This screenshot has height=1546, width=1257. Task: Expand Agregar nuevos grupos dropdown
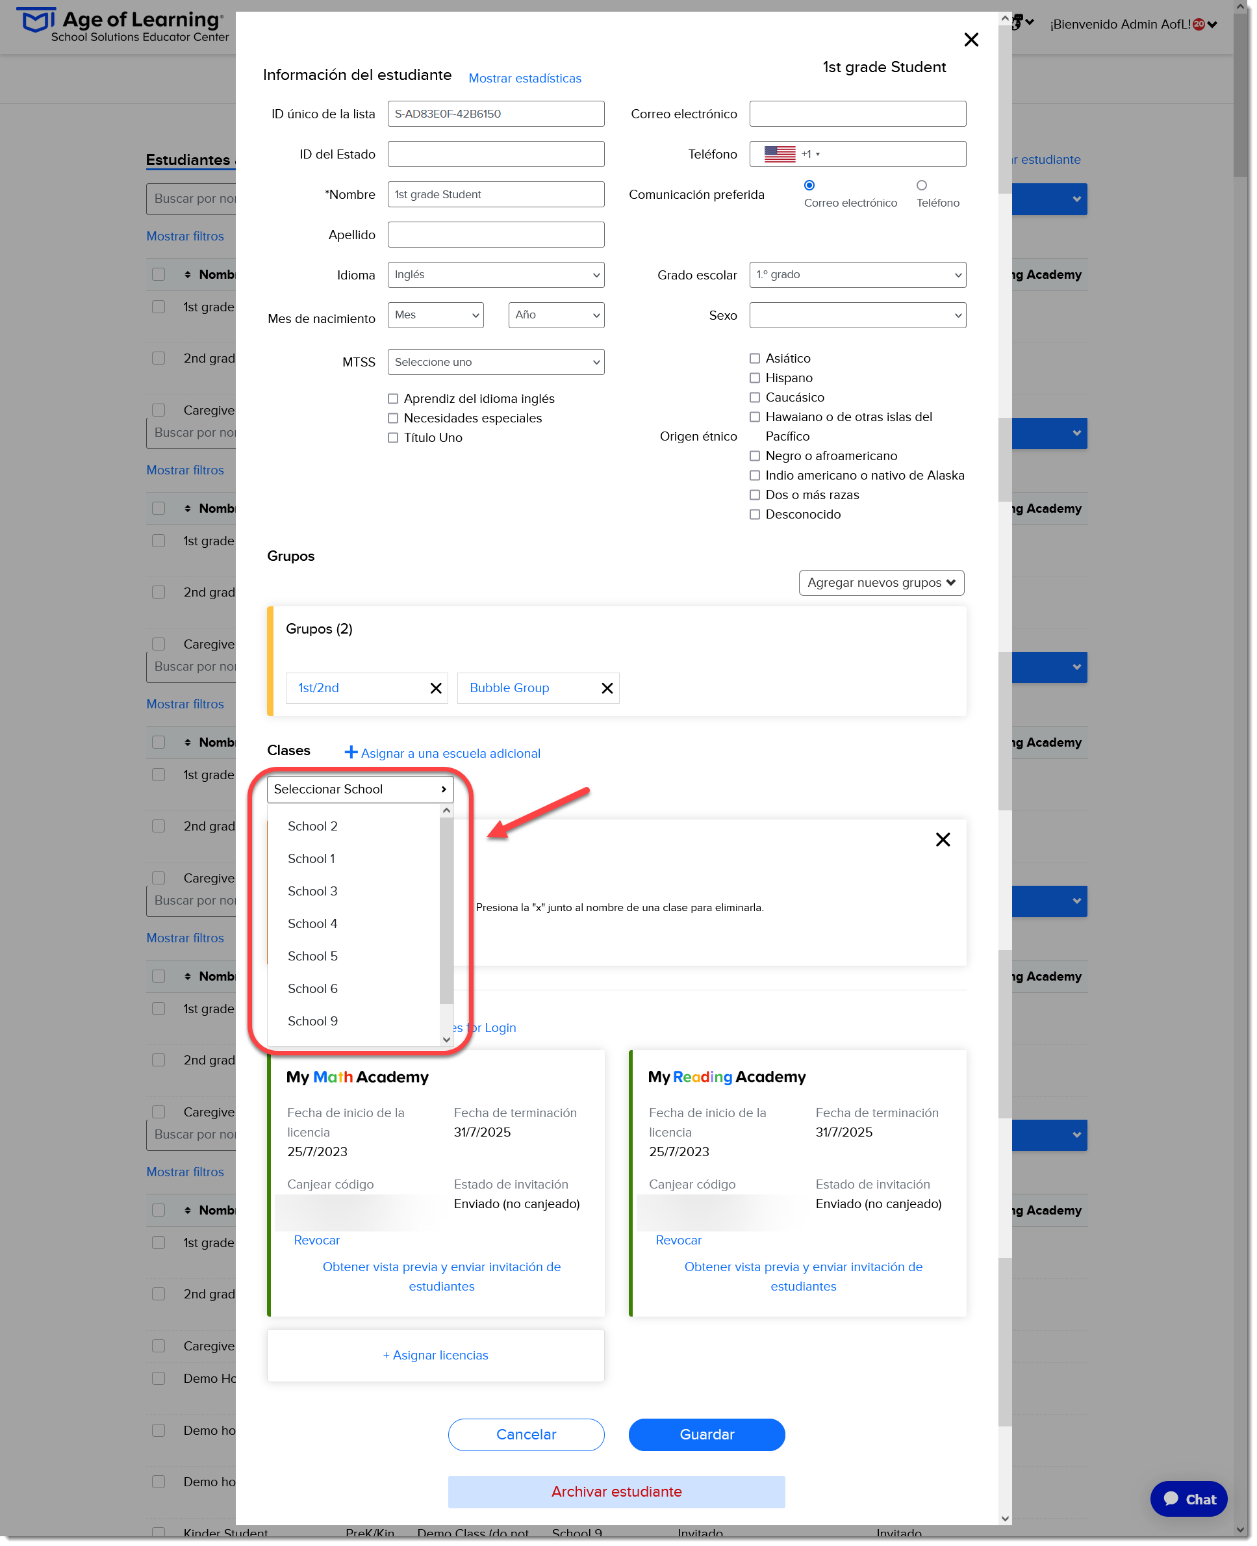pos(882,583)
